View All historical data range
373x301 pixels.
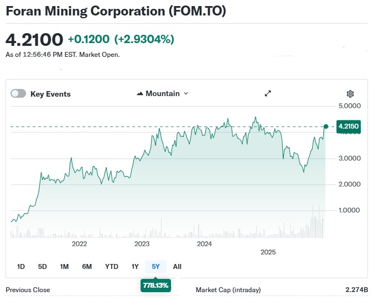177,266
